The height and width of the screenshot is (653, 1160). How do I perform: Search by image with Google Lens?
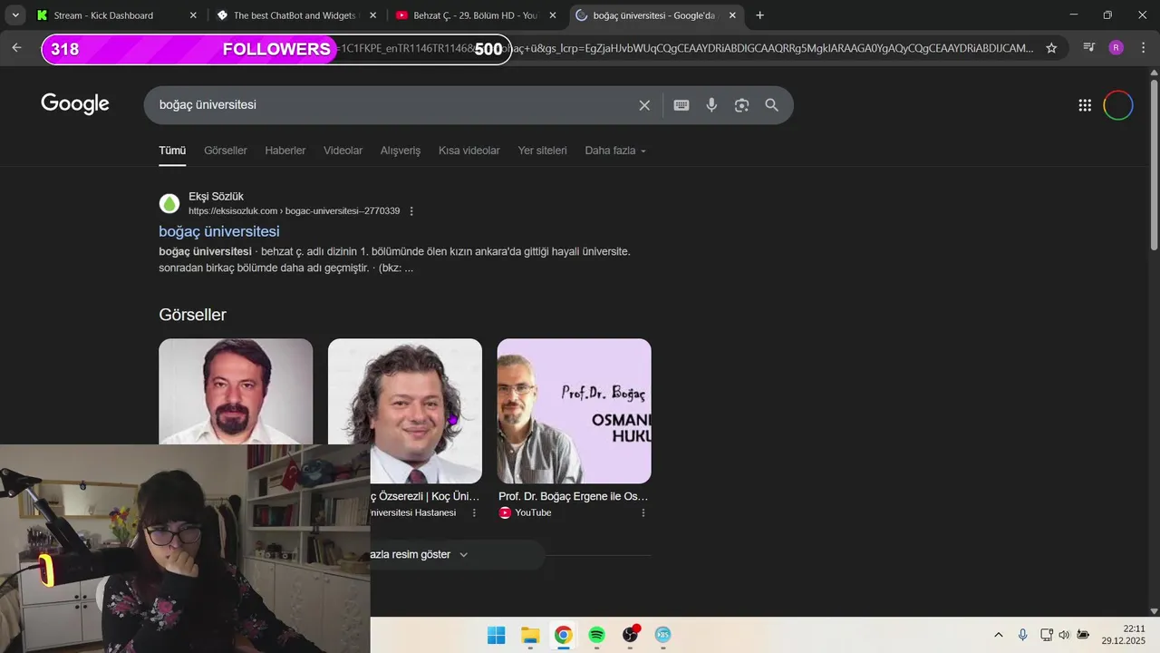point(741,105)
